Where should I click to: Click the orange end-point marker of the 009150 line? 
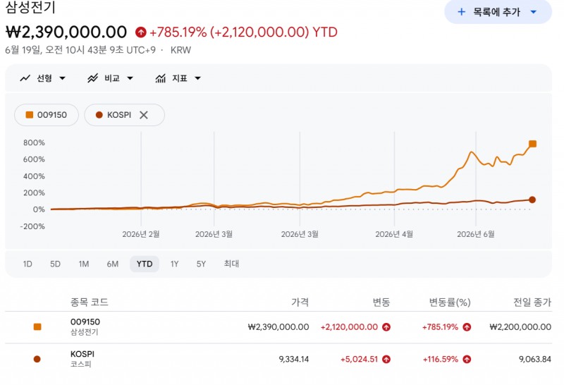tap(533, 144)
